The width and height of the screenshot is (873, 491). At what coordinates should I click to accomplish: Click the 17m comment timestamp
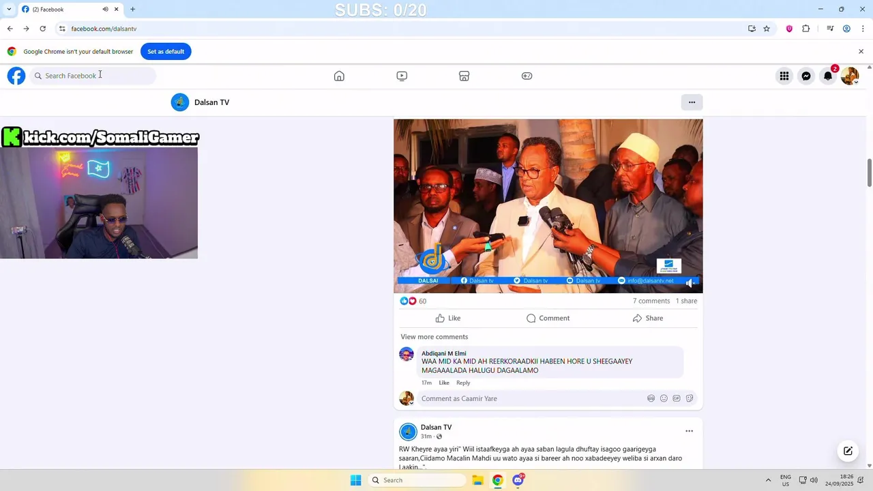426,383
